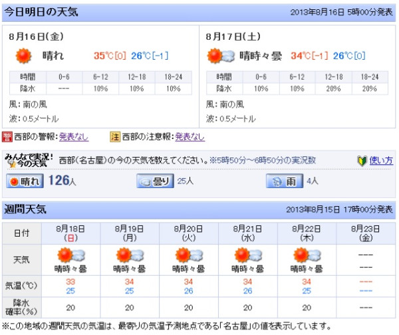The image size is (399, 335).
Task: Click the 8月18日(日) column header
Action: pyautogui.click(x=70, y=233)
